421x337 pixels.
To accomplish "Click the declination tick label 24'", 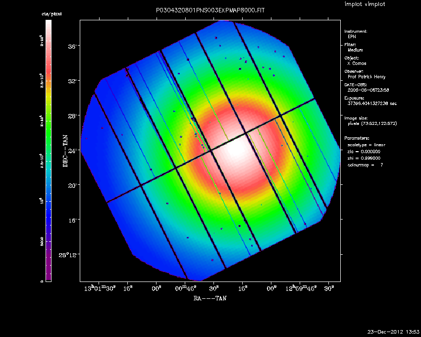I will pos(72,151).
